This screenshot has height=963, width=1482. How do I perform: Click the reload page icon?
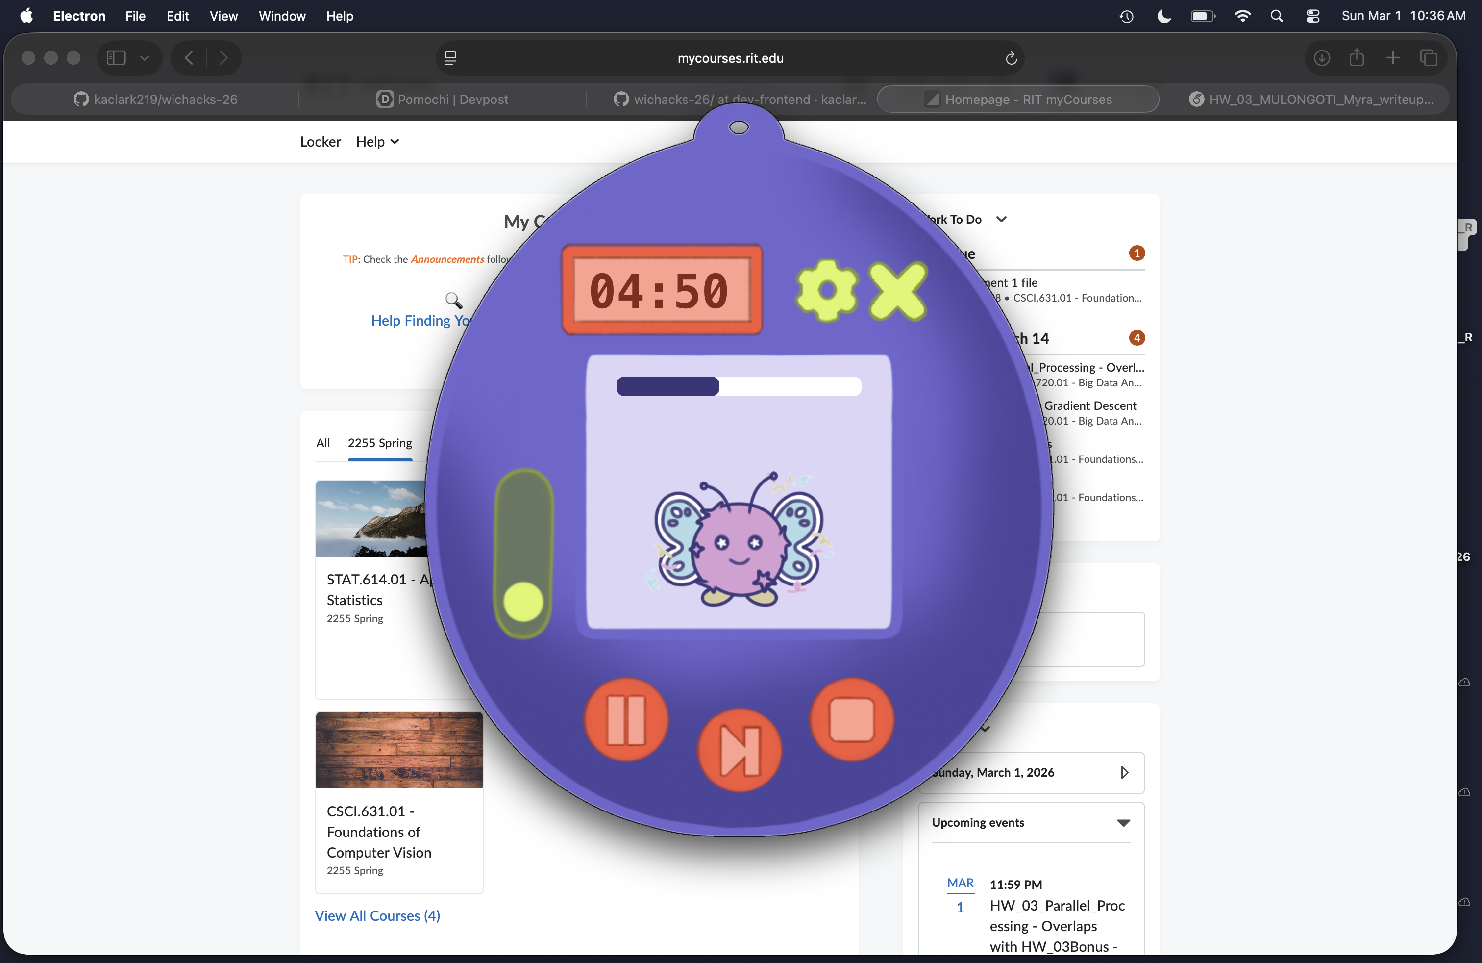tap(1011, 58)
